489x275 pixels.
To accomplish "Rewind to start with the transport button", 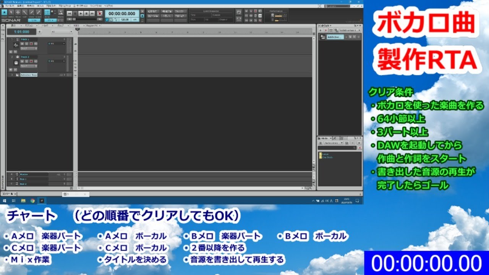I will 69,13.
